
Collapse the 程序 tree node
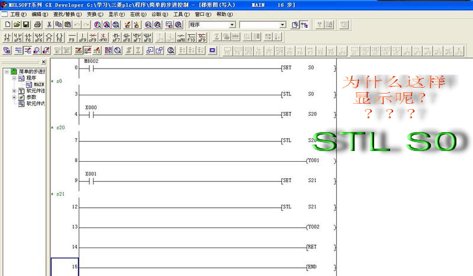tap(14, 78)
